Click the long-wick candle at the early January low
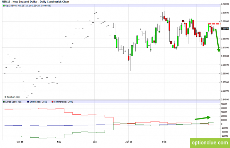This screenshot has width=230, height=148. [x=130, y=62]
